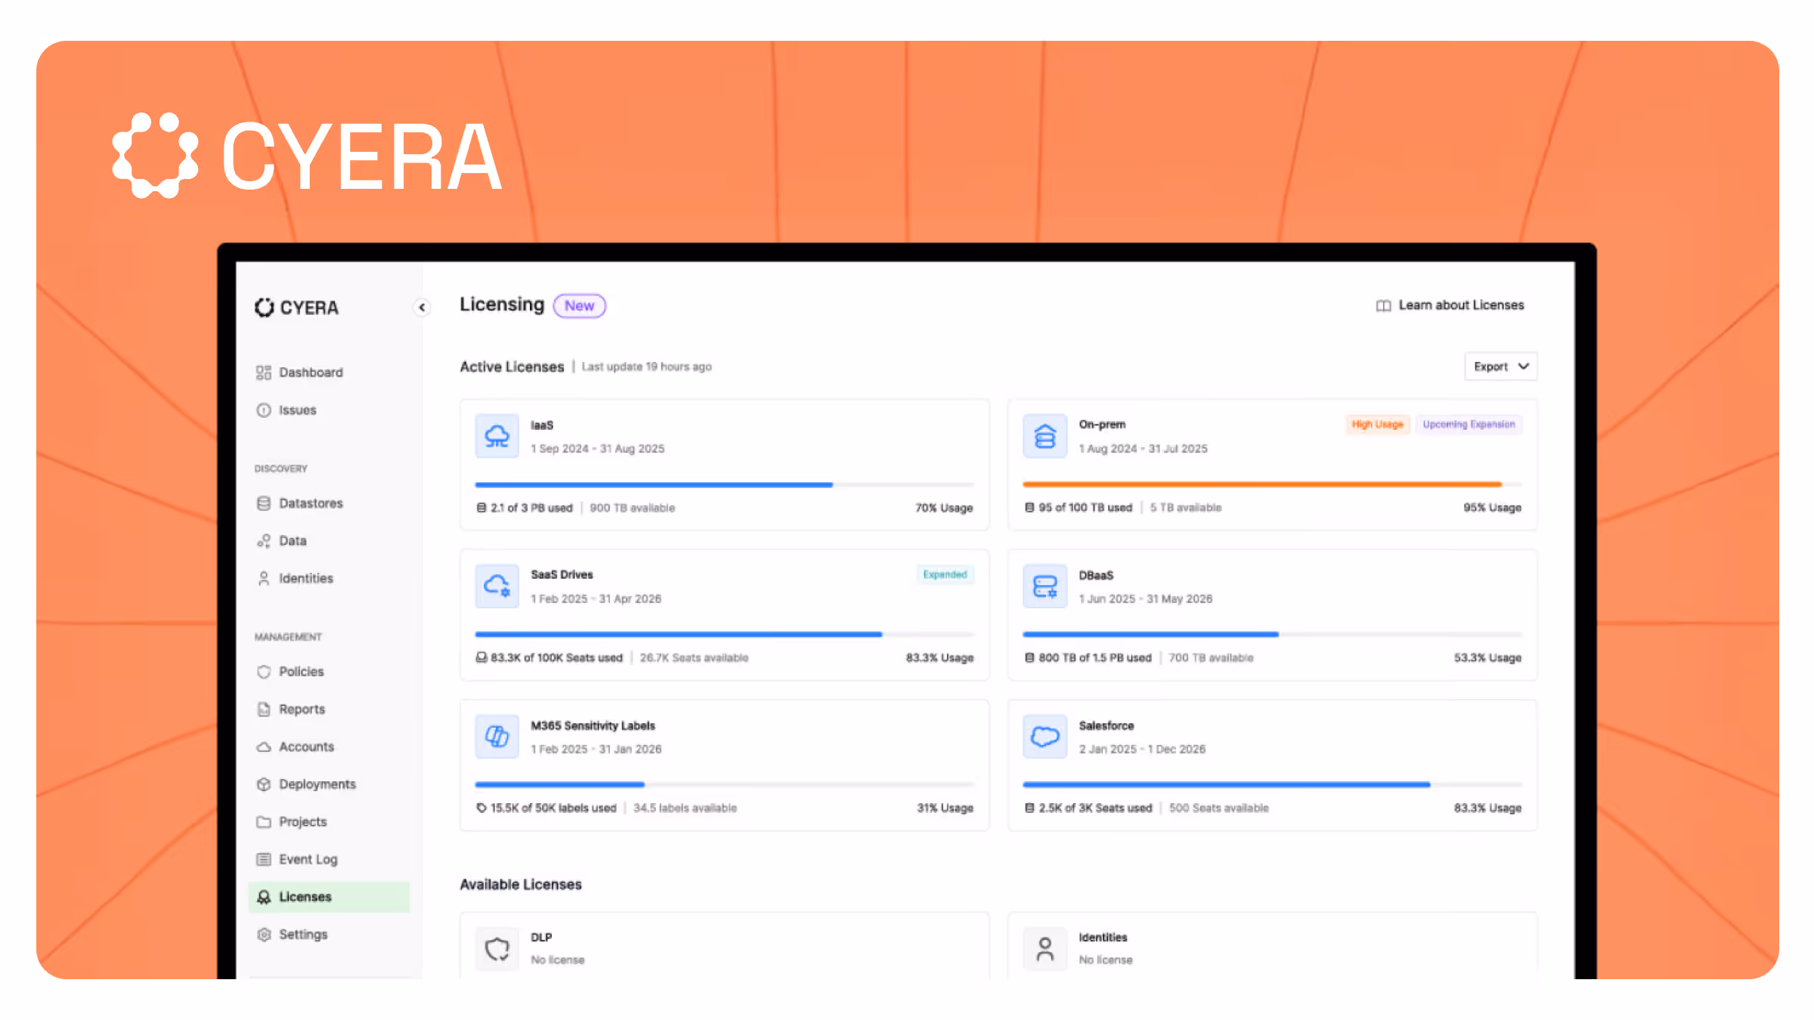Click the M365 Sensitivity Labels icon
This screenshot has width=1814, height=1020.
pyautogui.click(x=497, y=737)
